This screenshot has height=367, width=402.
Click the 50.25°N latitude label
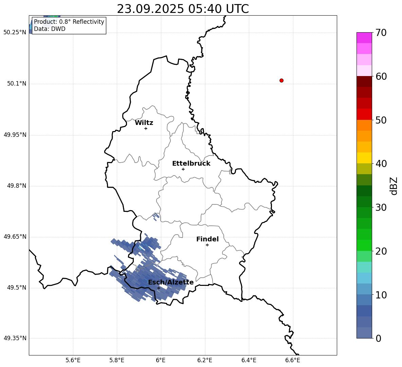tap(15, 33)
